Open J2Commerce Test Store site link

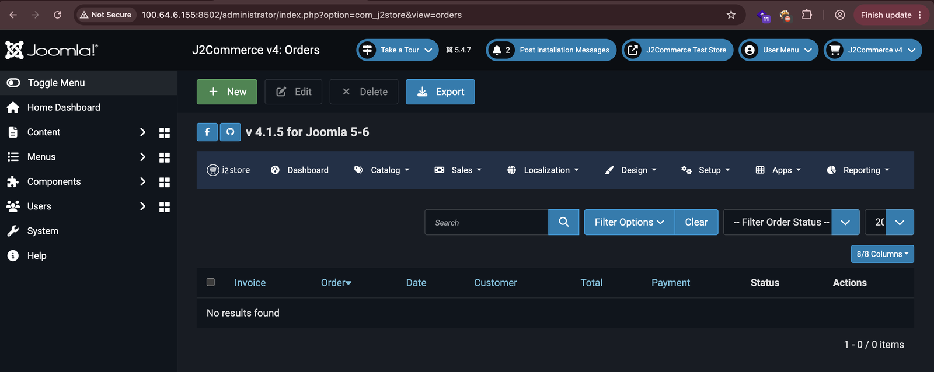pyautogui.click(x=678, y=50)
